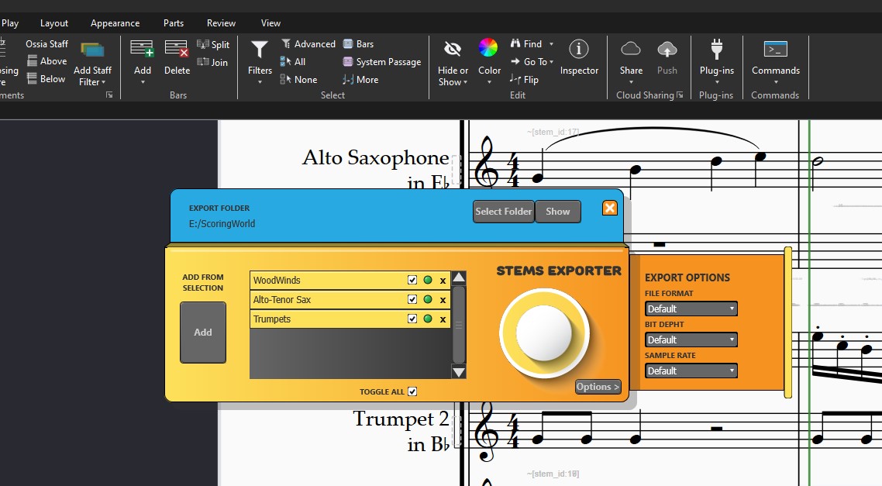Open the File Format dropdown
Viewport: 882px width, 486px height.
[691, 309]
